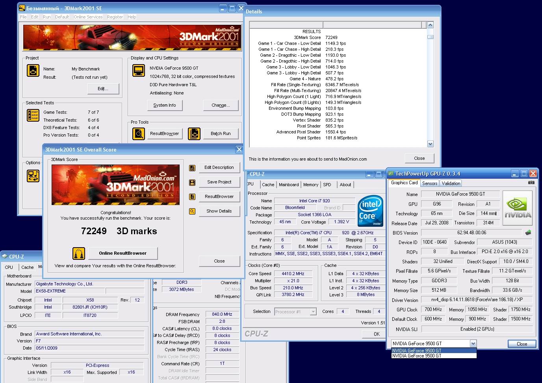Click the Details list scroll up arrow
Viewport: 542px width, 383px height.
[430, 25]
